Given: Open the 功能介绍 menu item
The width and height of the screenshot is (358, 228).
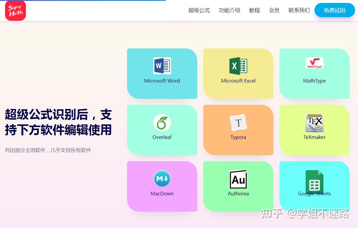Looking at the screenshot, I should 229,10.
